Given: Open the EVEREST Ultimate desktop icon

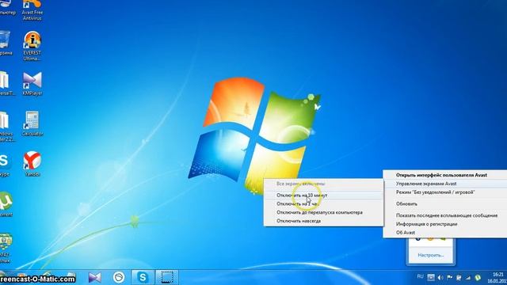Looking at the screenshot, I should (32, 46).
